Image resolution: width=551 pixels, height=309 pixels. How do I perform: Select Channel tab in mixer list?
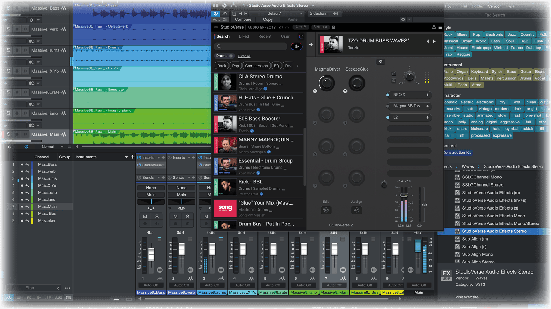42,157
